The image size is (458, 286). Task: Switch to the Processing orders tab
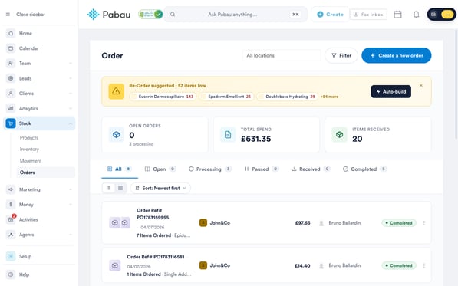pyautogui.click(x=209, y=169)
